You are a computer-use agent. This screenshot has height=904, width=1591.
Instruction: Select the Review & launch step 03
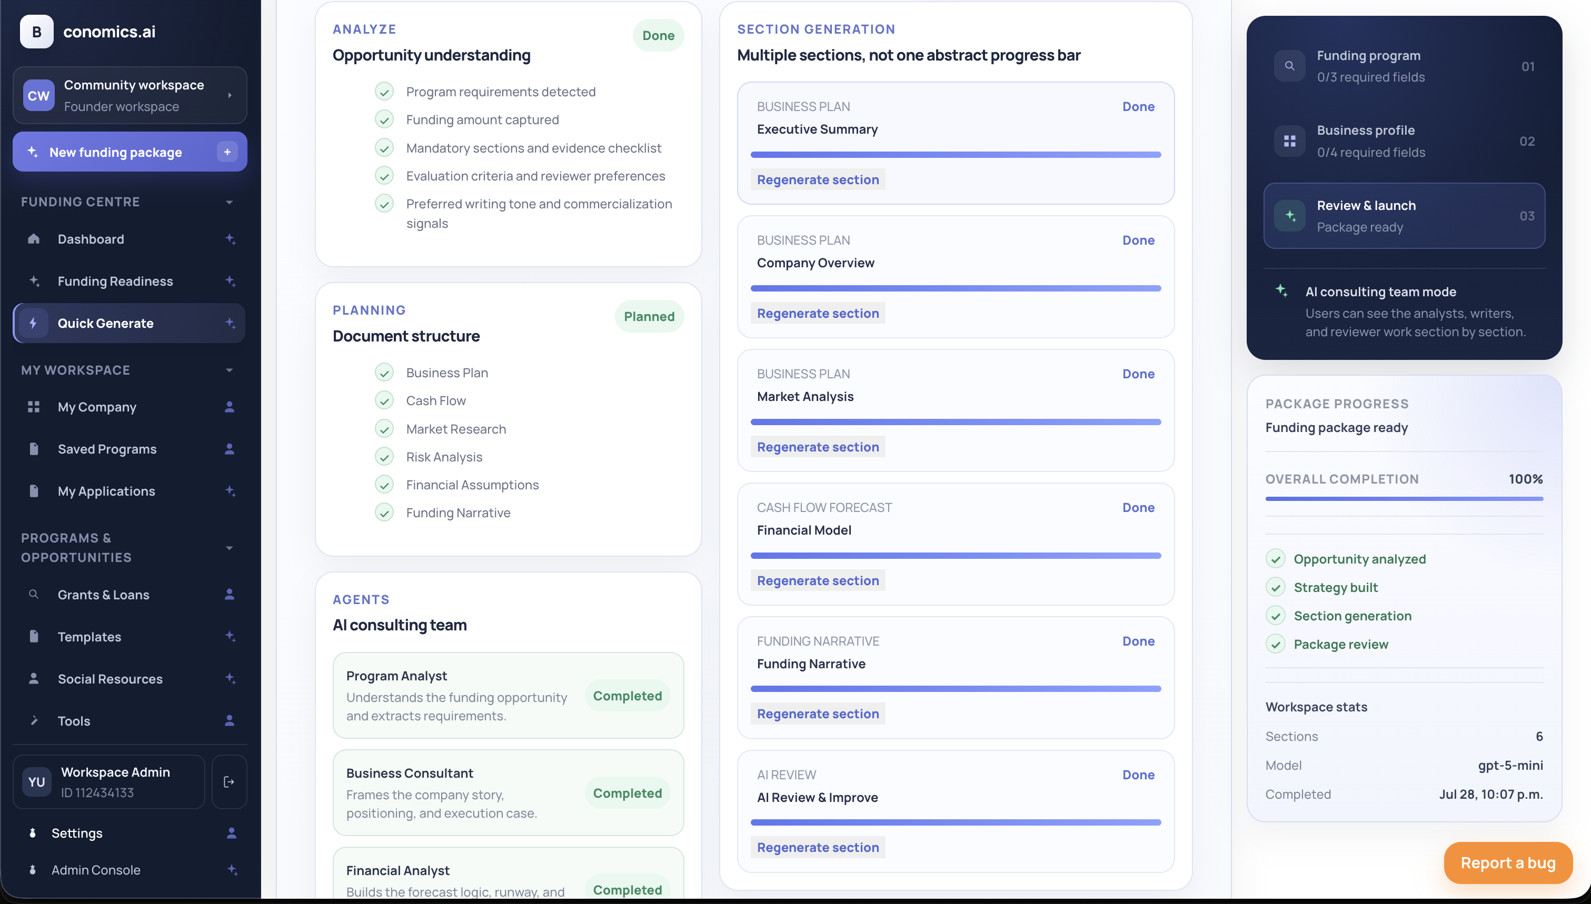1404,215
